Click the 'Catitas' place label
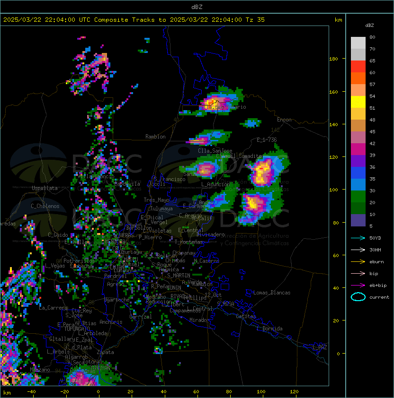The width and height of the screenshot is (394, 398). point(246,316)
